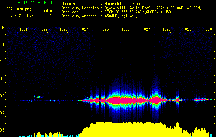216x137 pixels.
Task: Click the meteor count 21
Action: [50, 16]
